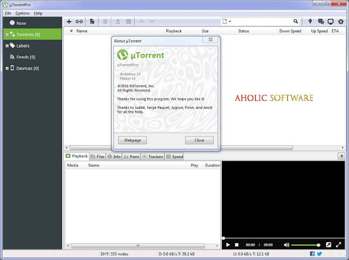Select Devices (0) in the sidebar
This screenshot has width=349, height=260.
[x=33, y=69]
